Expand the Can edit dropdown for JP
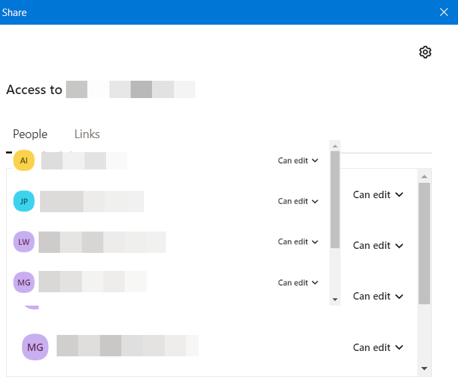 click(x=298, y=201)
